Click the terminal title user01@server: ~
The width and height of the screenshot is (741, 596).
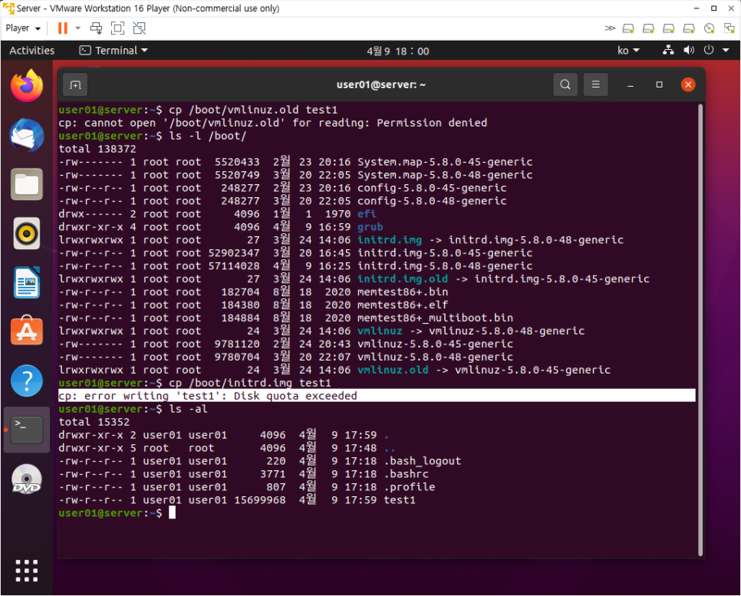click(381, 85)
